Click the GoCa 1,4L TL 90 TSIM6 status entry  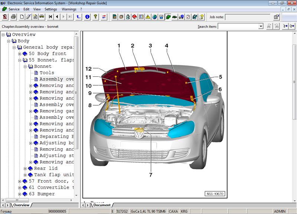[148, 211]
